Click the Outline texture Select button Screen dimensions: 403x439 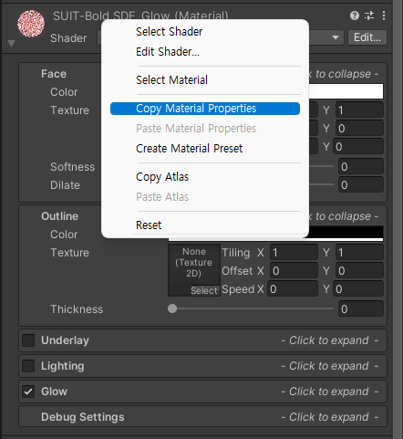tap(204, 290)
